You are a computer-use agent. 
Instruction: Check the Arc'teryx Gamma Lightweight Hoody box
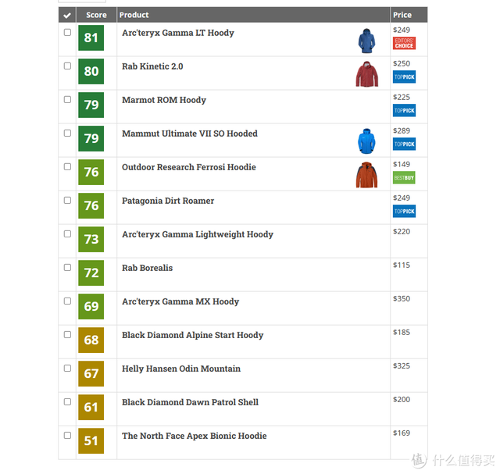pyautogui.click(x=67, y=234)
